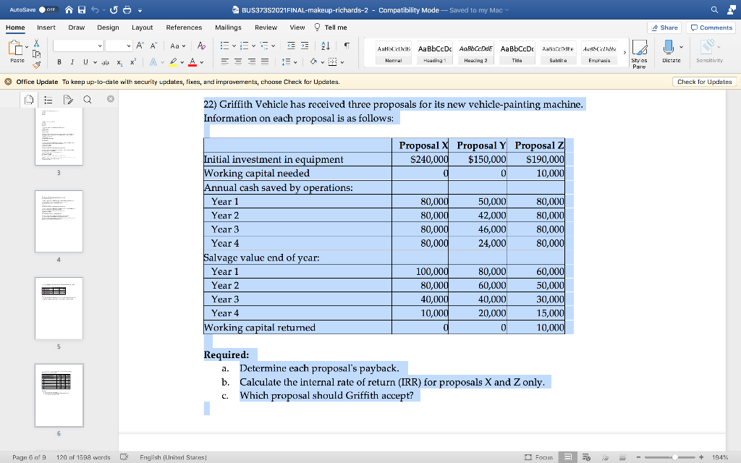Increase zoom using the zoom slider
The width and height of the screenshot is (741, 463).
(x=701, y=457)
